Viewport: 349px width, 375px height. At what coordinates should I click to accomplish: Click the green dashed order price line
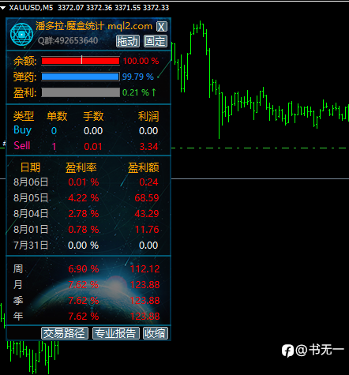click(x=260, y=148)
